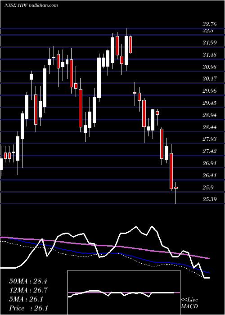Open the Live MACD inset chart

point(124,292)
